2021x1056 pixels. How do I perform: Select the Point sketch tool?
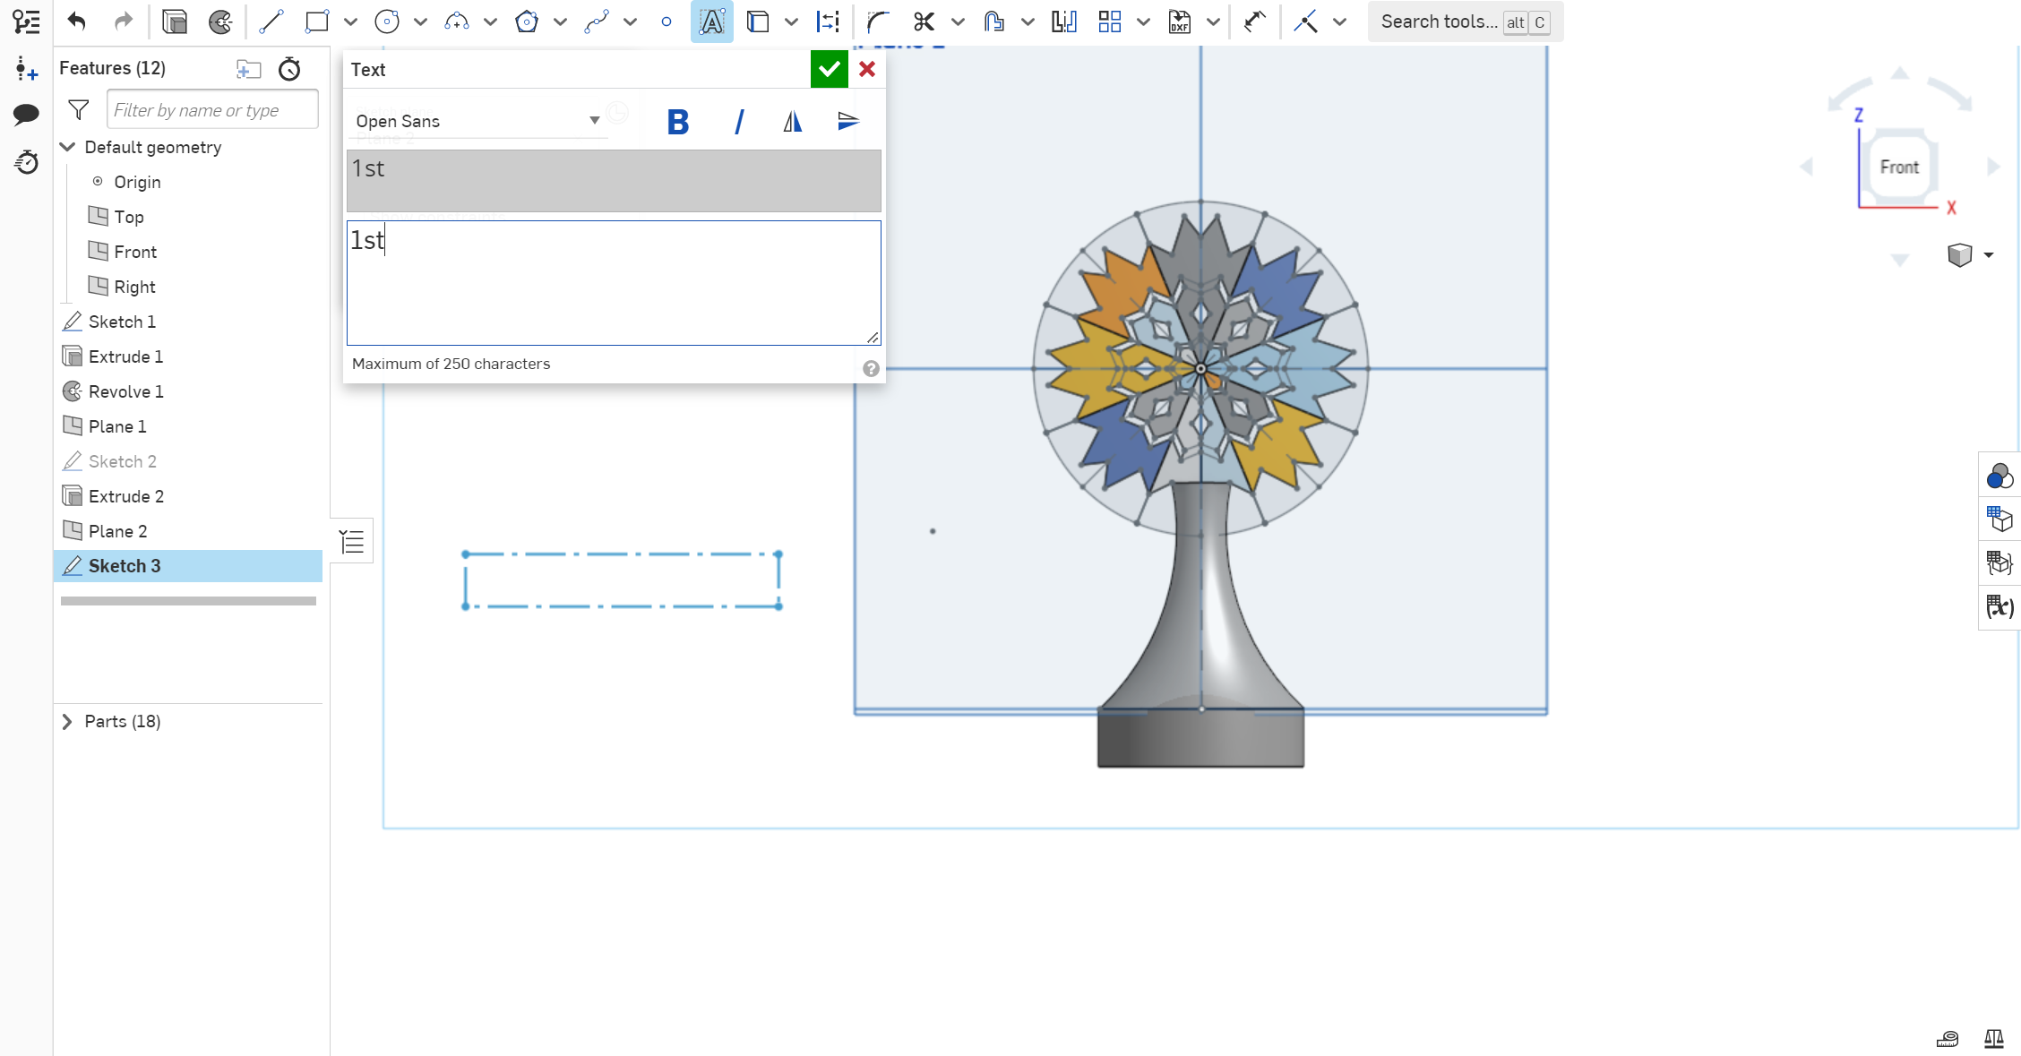666,21
